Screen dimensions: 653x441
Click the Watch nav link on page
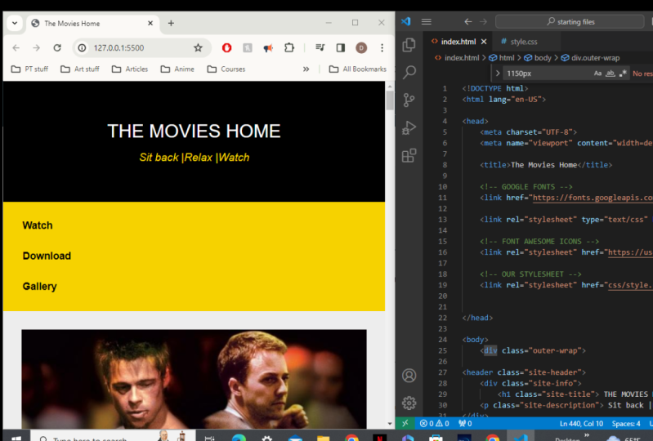(38, 225)
